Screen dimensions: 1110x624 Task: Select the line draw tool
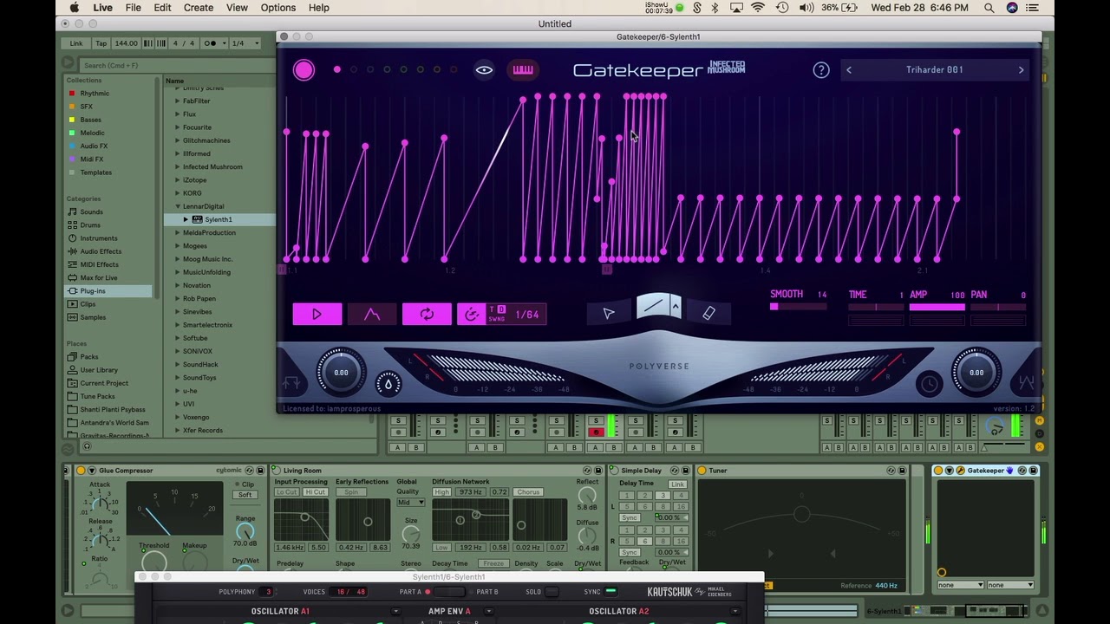653,307
